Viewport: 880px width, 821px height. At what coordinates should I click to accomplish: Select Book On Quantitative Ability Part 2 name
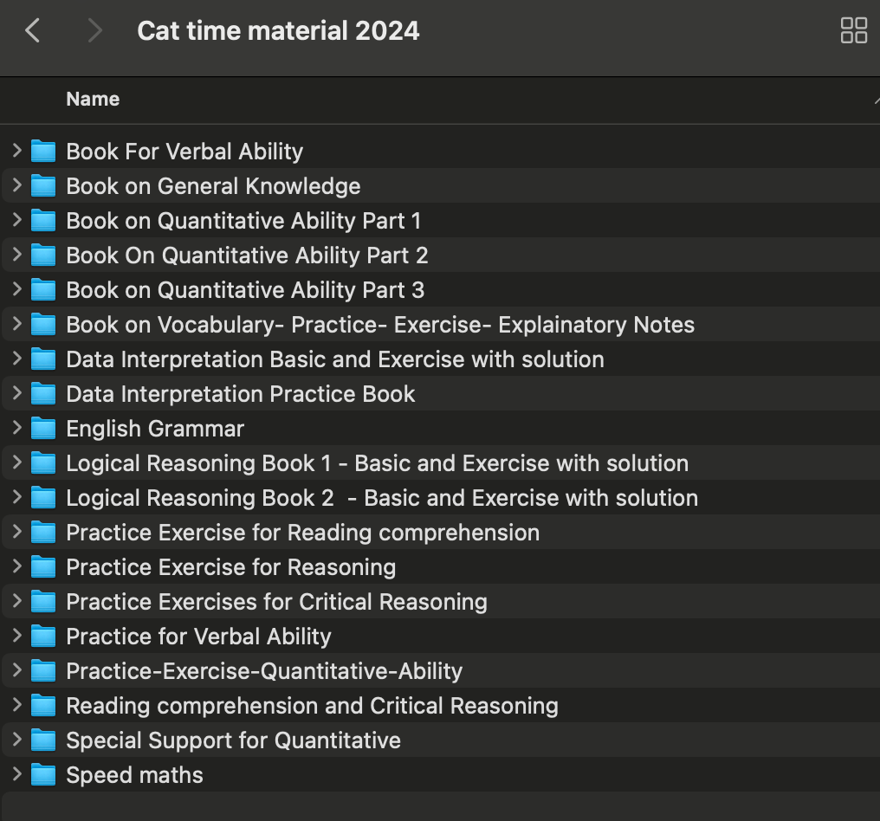[247, 255]
